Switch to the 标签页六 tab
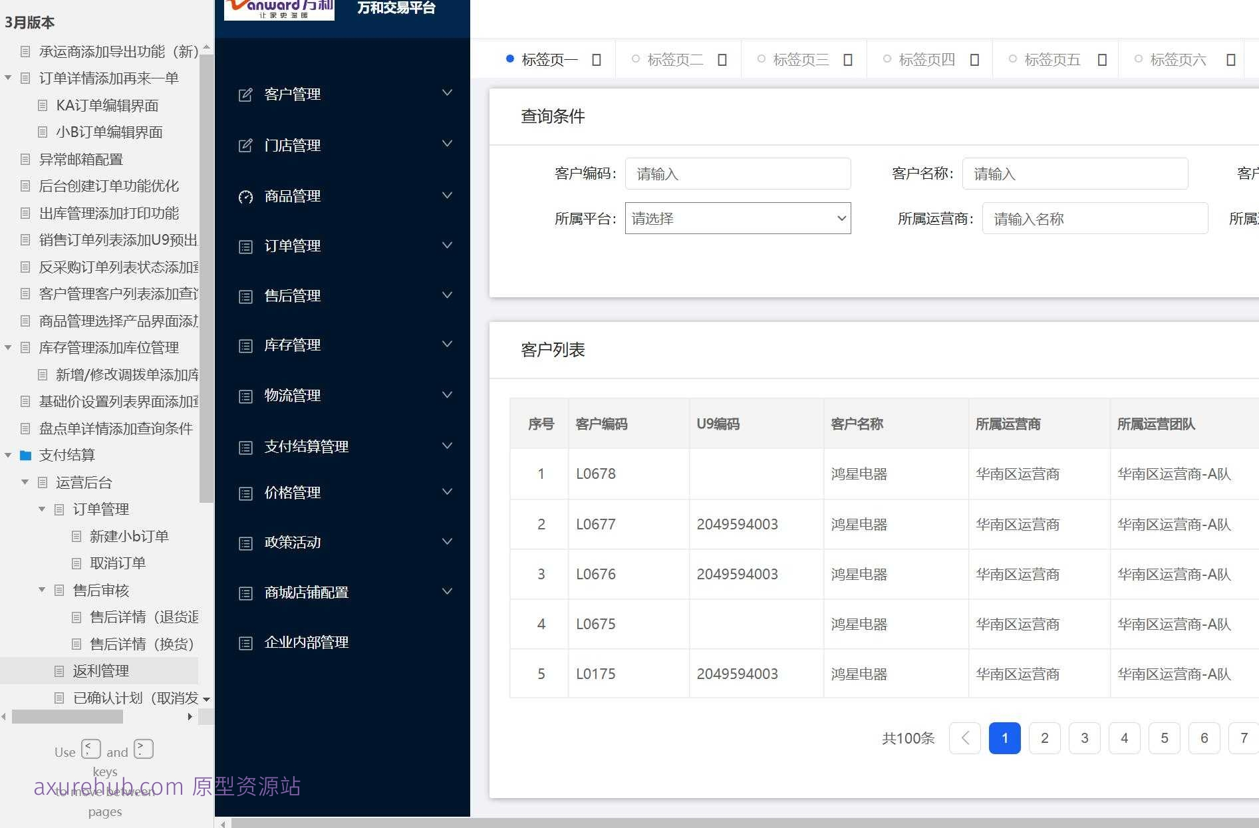The image size is (1259, 828). click(x=1178, y=59)
